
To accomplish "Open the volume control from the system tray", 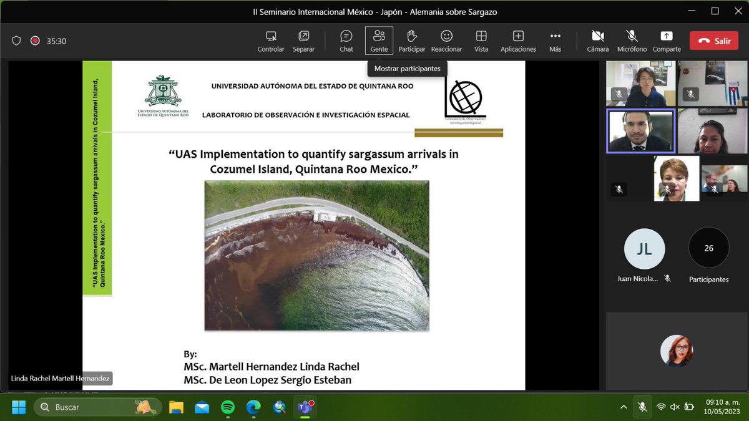I will [675, 407].
